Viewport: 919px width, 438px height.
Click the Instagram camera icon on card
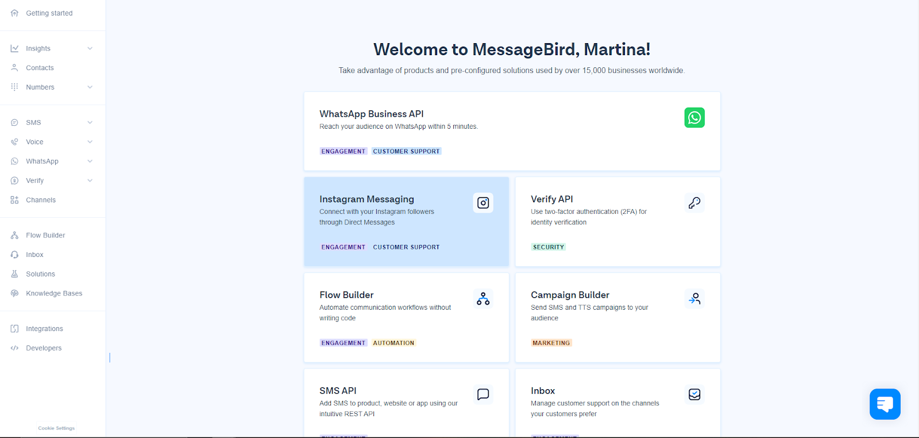tap(483, 203)
